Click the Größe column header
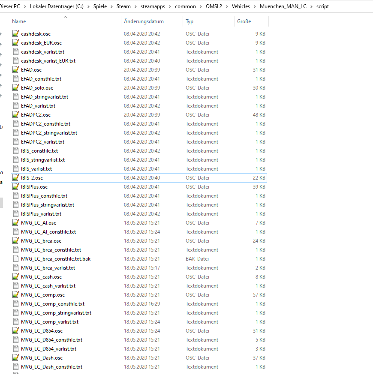Image resolution: width=373 pixels, height=378 pixels. (x=244, y=21)
